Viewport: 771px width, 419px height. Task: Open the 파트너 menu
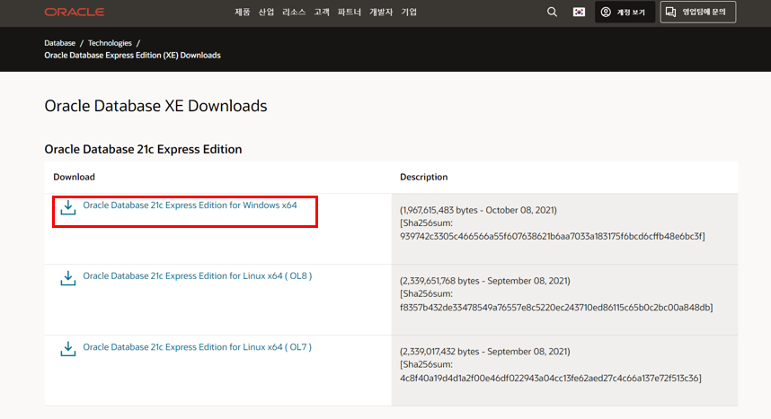pyautogui.click(x=350, y=12)
